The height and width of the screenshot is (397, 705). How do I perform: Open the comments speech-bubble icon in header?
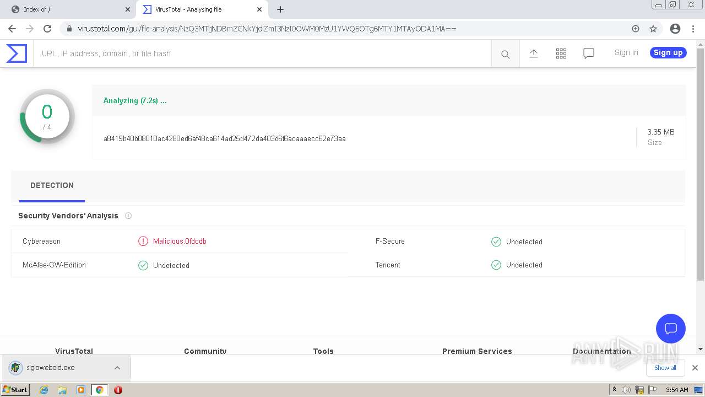click(x=588, y=53)
